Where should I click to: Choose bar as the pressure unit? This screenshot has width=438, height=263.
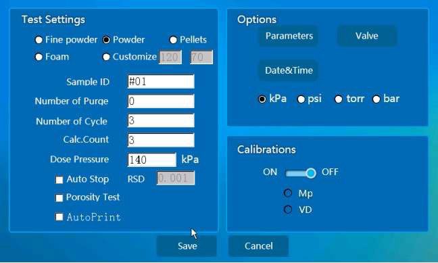pos(376,99)
